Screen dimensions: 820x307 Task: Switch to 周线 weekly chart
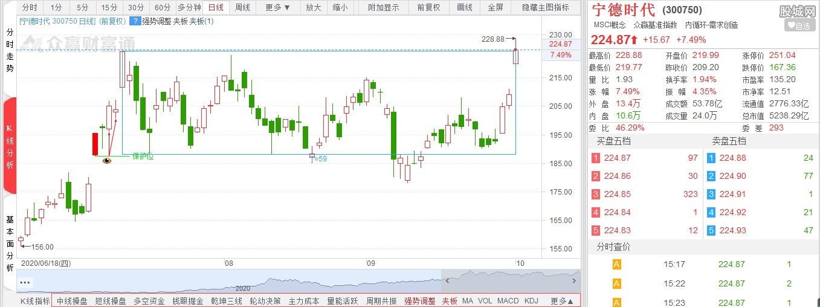[242, 7]
